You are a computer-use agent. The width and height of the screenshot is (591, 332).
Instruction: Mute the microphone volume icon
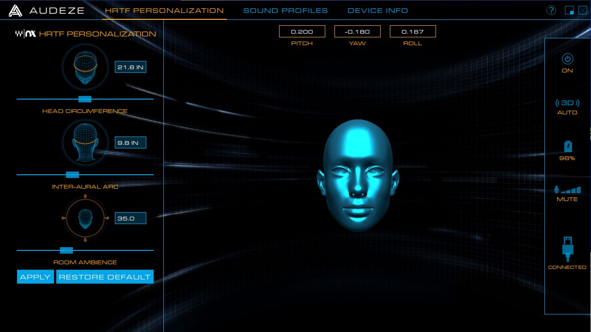(x=567, y=190)
